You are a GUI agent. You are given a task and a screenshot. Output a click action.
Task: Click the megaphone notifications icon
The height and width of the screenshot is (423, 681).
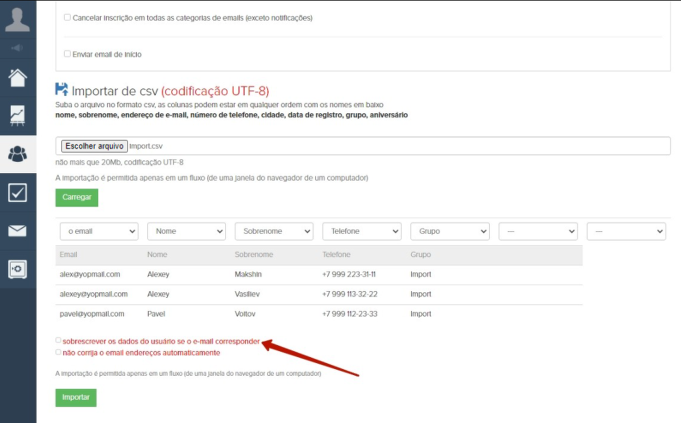(x=17, y=48)
